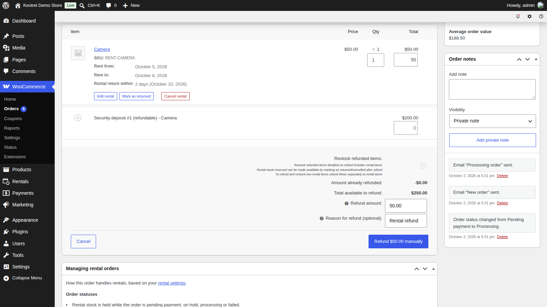This screenshot has height=307, width=547.
Task: Open the gear display settings icon
Action: [x=530, y=16]
